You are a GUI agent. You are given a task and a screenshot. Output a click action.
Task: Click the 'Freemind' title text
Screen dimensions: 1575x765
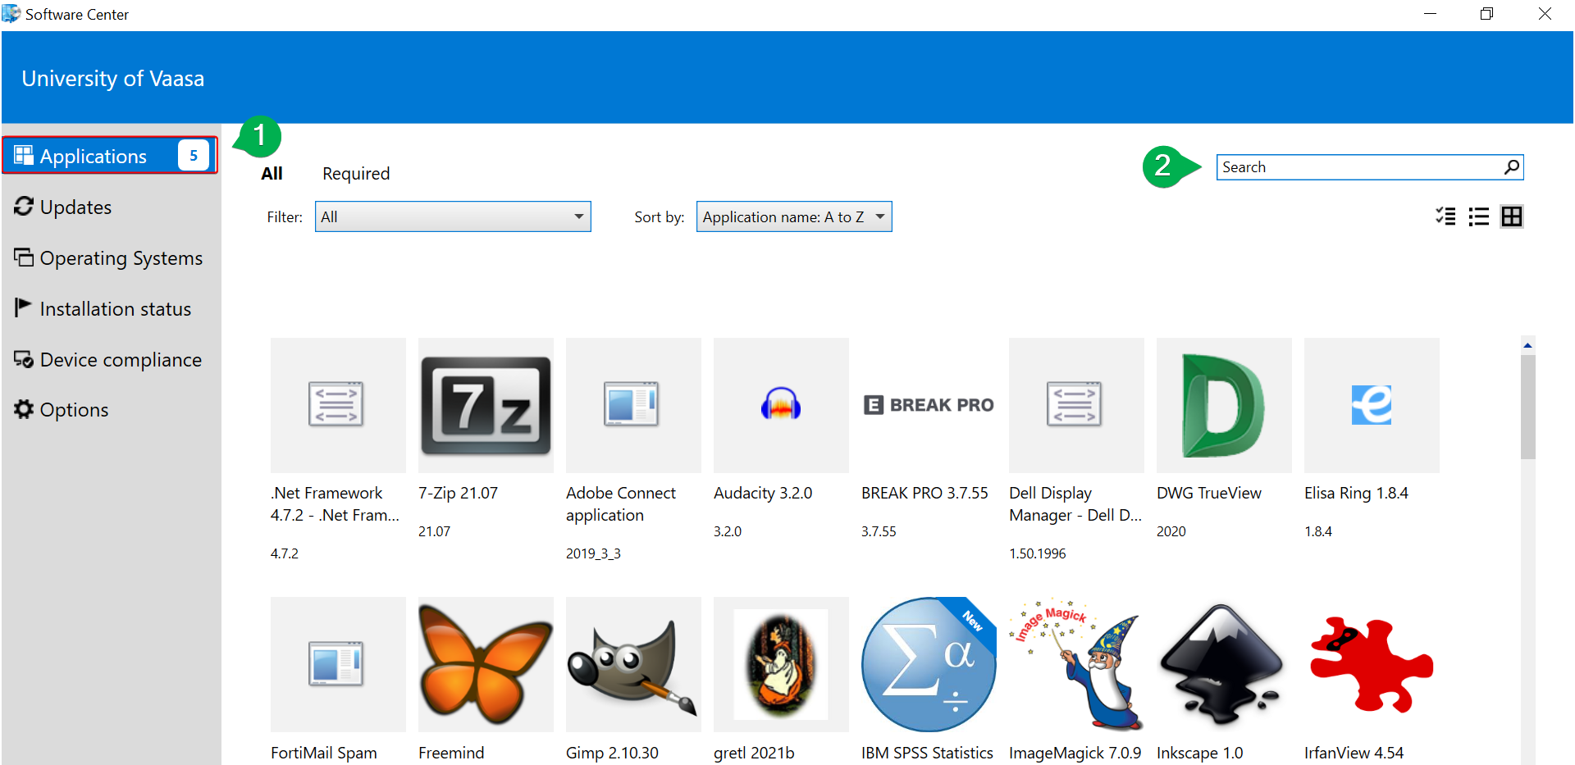pos(451,753)
